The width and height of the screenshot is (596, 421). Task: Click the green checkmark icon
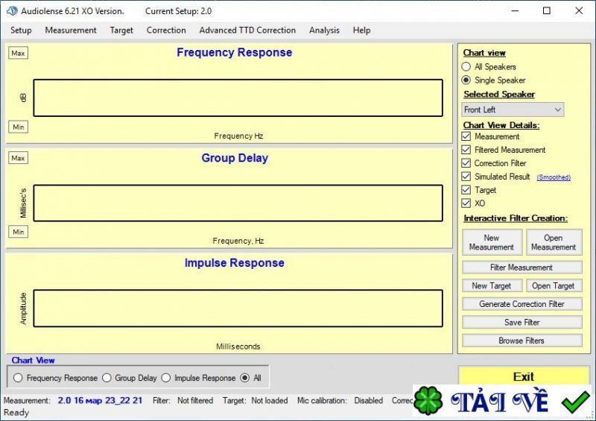(x=575, y=402)
